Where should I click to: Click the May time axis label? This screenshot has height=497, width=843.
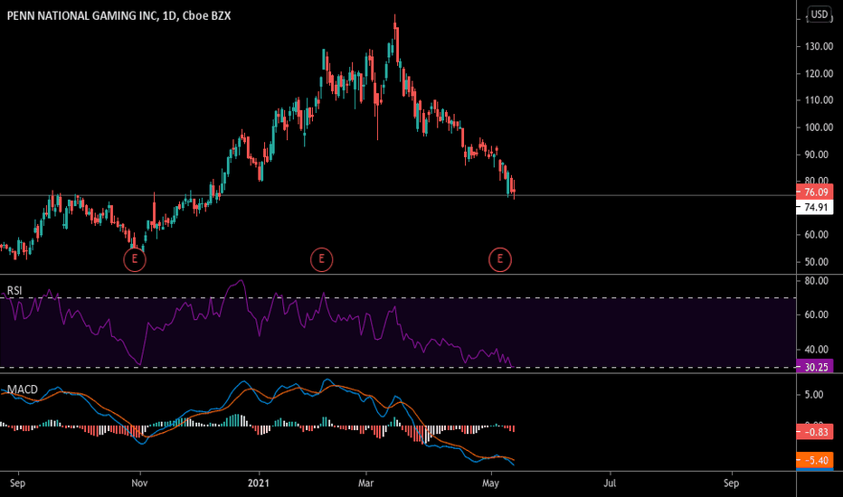[490, 483]
